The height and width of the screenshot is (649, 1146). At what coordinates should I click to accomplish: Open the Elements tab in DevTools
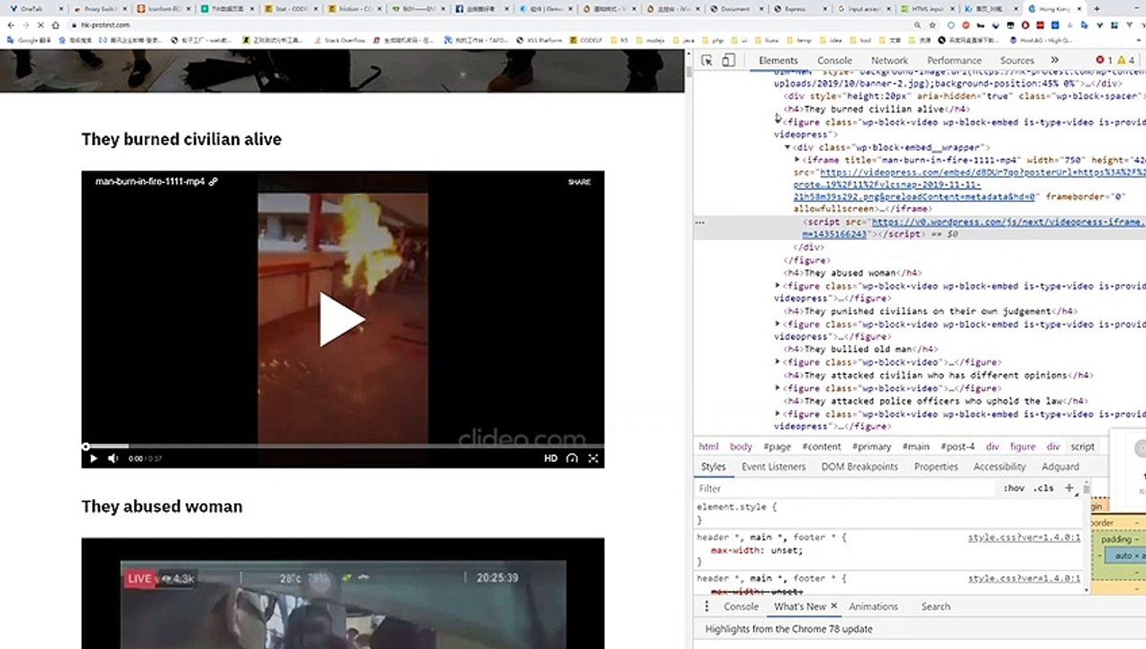tap(778, 60)
